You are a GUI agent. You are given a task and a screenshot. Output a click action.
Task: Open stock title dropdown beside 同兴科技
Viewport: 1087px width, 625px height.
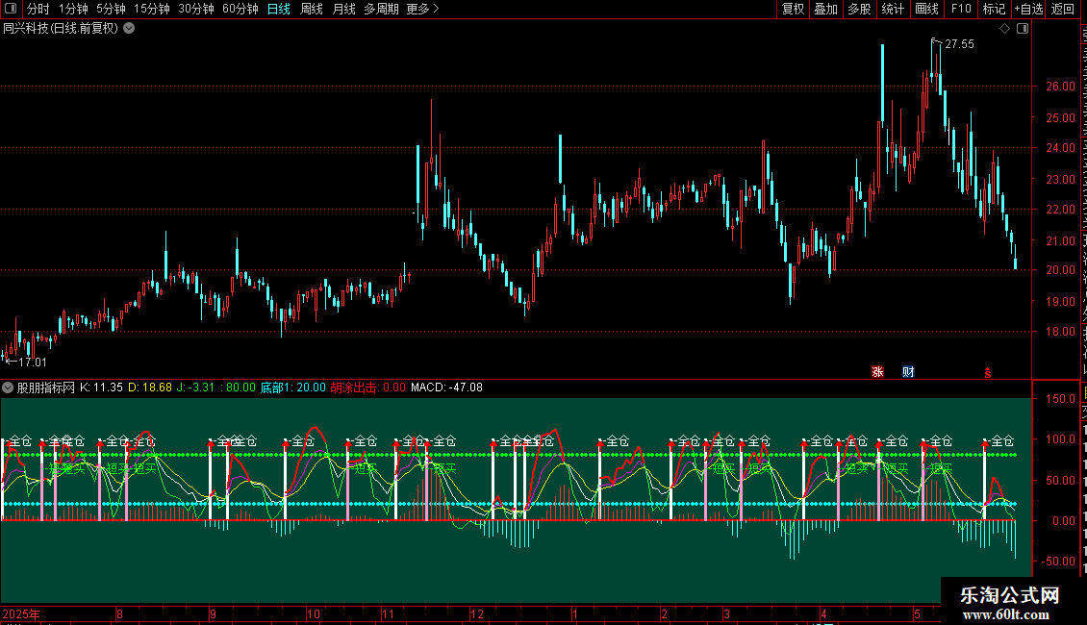pyautogui.click(x=129, y=29)
